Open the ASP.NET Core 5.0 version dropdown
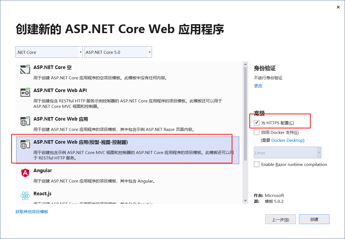345x239 pixels. 118,52
